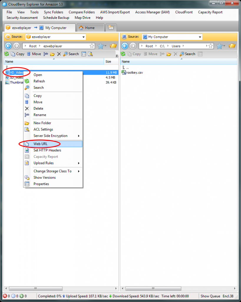Expand the Upload Rules submenu

[79, 163]
